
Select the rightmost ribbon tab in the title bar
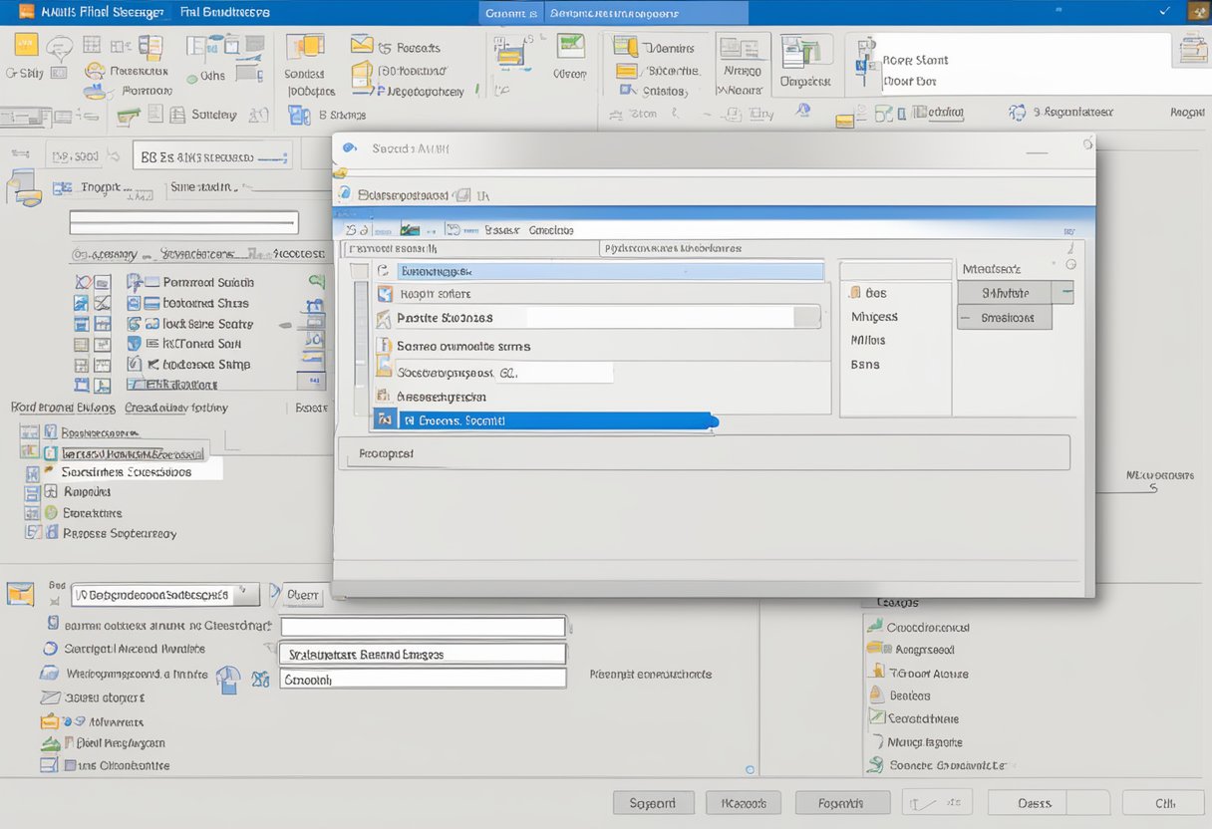pos(645,12)
